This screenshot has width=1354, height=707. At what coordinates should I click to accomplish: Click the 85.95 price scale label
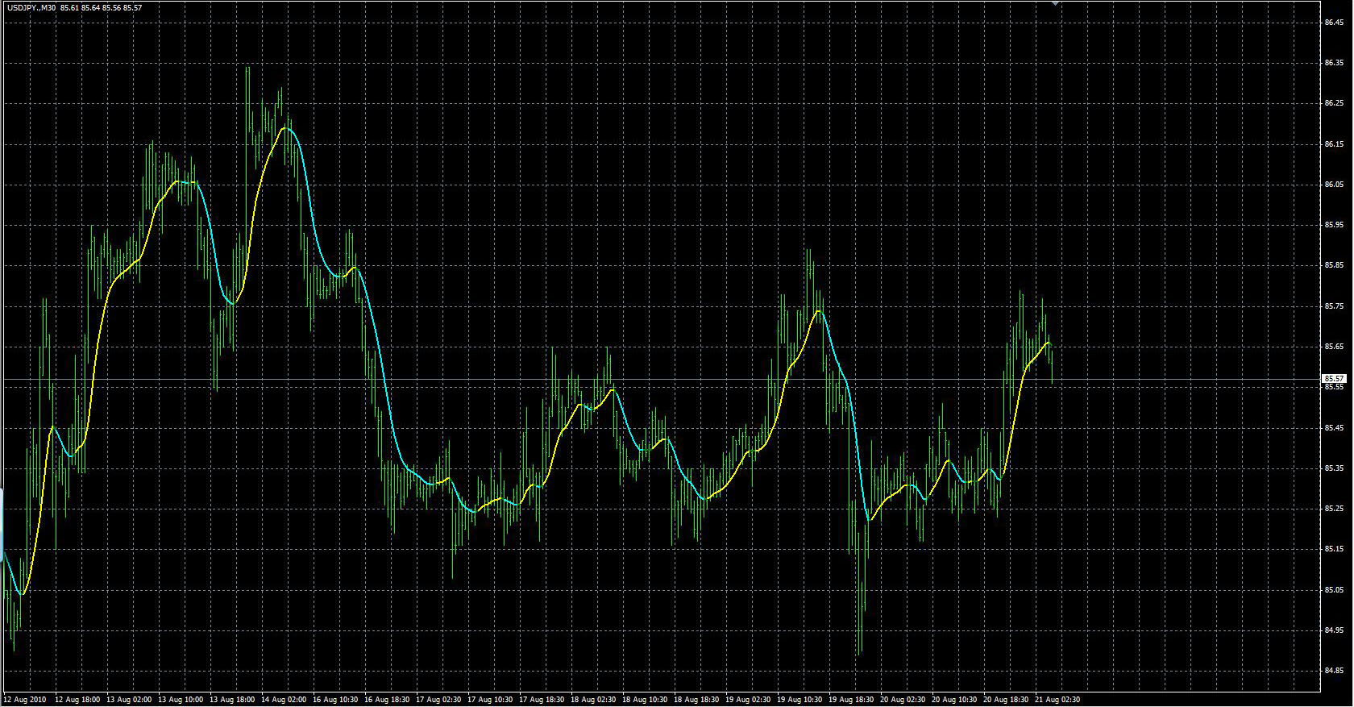click(x=1334, y=225)
